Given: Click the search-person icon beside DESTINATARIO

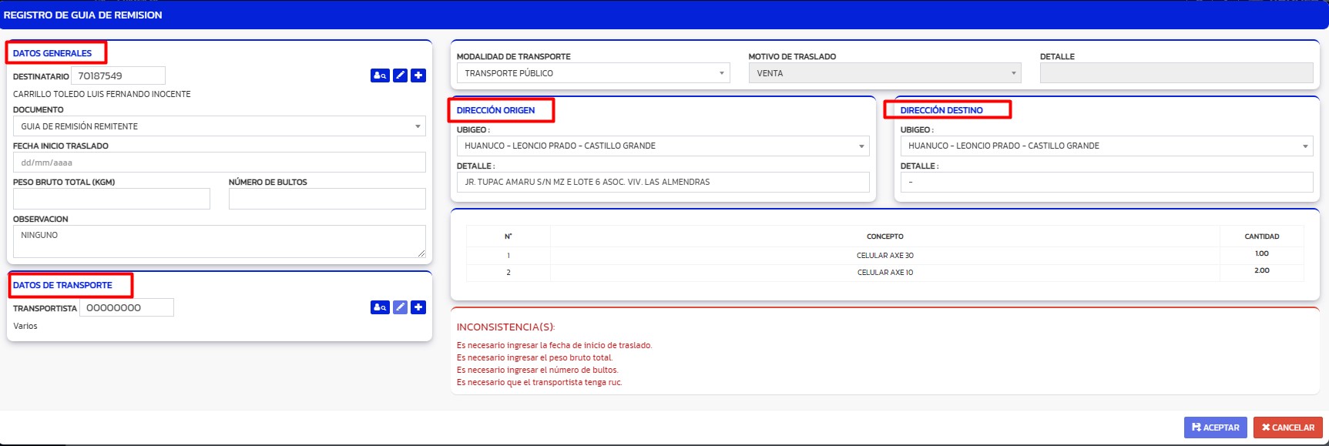Looking at the screenshot, I should coord(380,75).
